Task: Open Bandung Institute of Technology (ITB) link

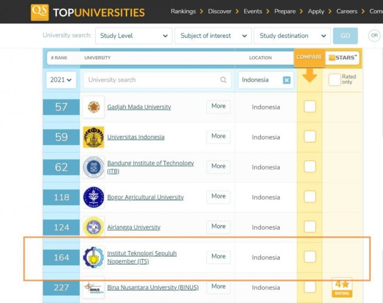Action: click(151, 167)
